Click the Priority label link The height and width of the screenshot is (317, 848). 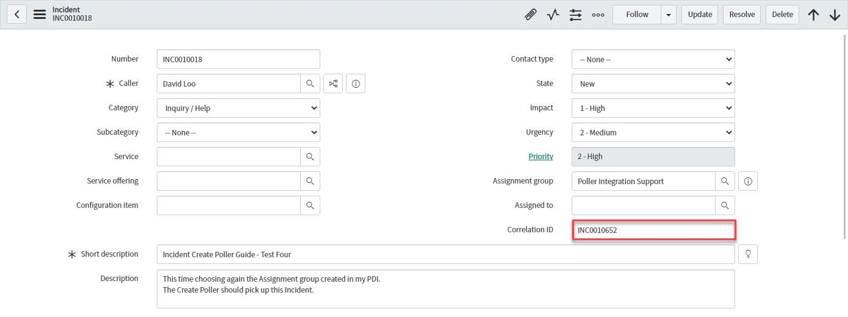pos(541,157)
